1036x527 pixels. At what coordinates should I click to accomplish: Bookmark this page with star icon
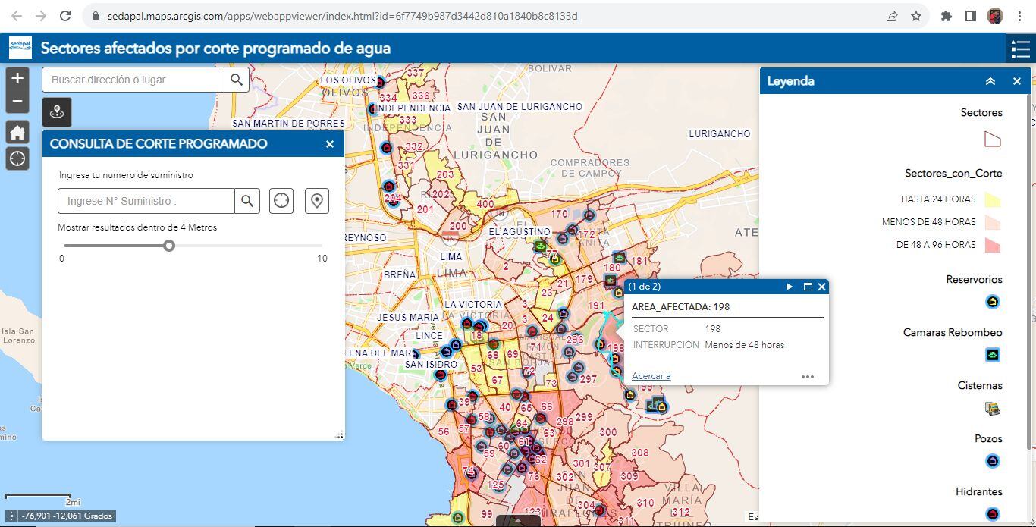click(x=916, y=16)
